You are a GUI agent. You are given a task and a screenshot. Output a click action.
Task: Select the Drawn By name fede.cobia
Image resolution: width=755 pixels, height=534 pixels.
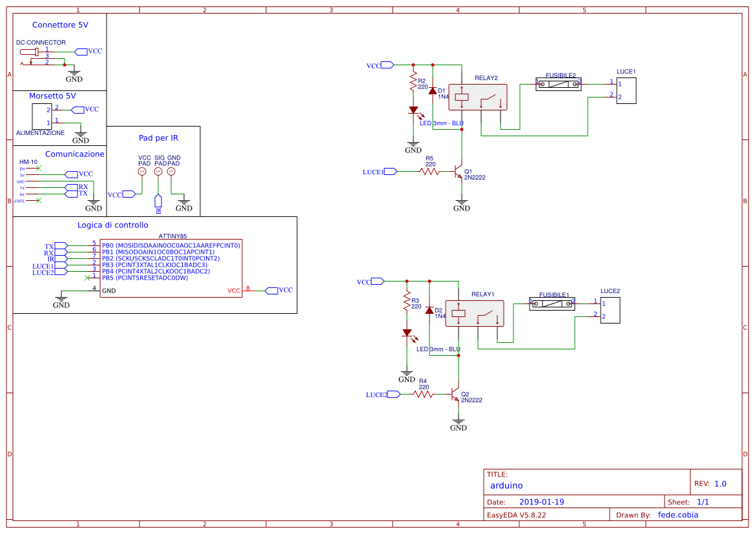[677, 515]
